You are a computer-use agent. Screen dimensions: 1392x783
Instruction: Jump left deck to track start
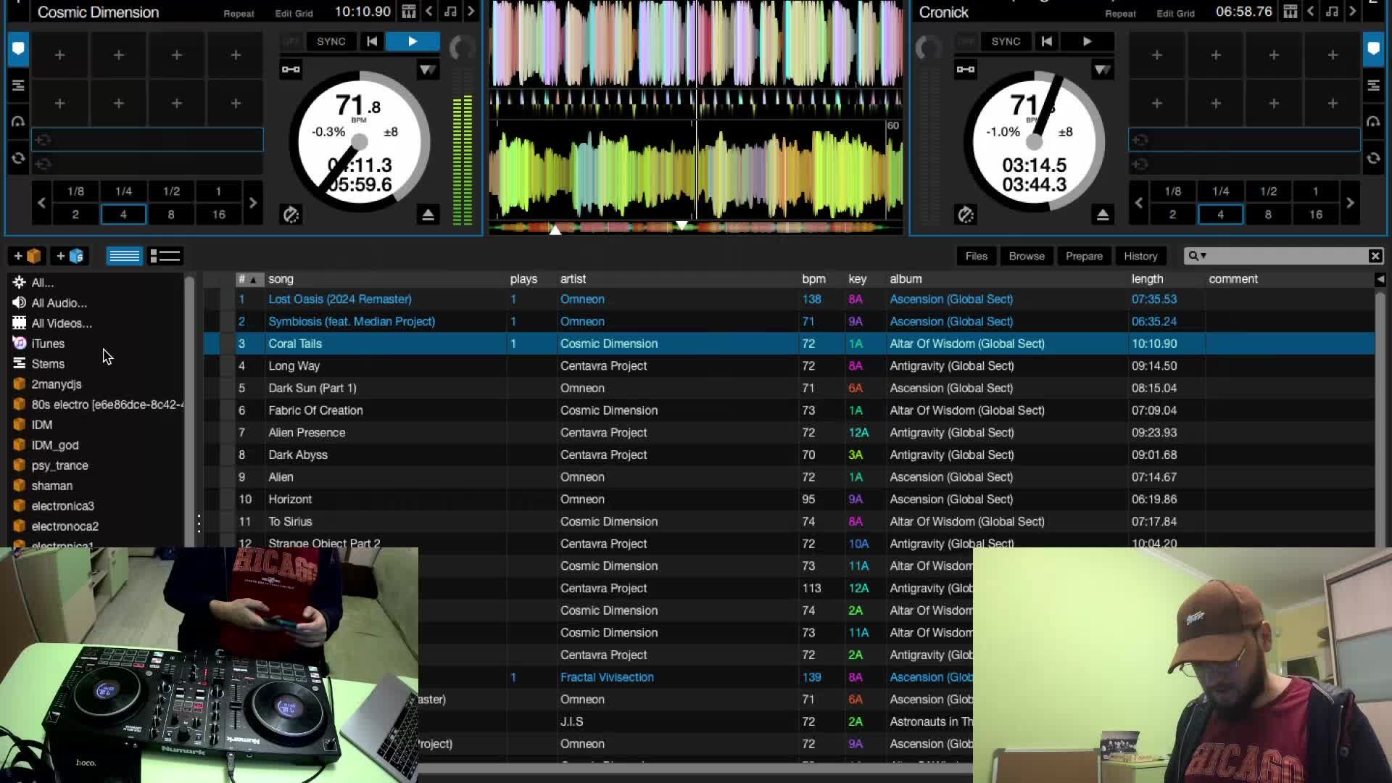372,41
